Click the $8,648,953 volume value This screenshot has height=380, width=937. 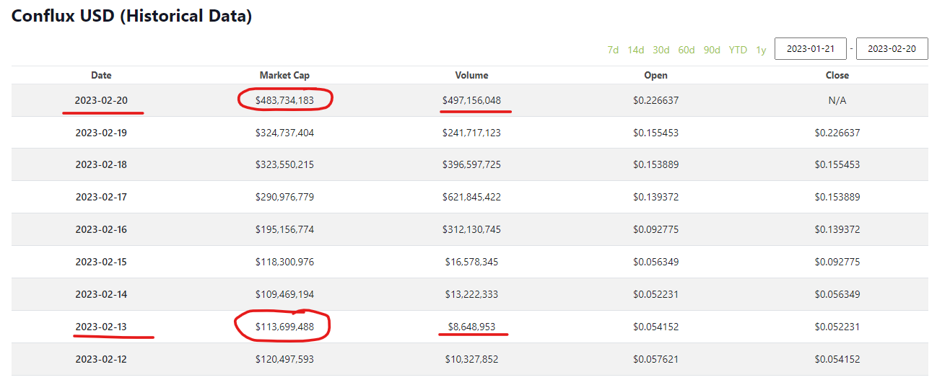pyautogui.click(x=471, y=327)
